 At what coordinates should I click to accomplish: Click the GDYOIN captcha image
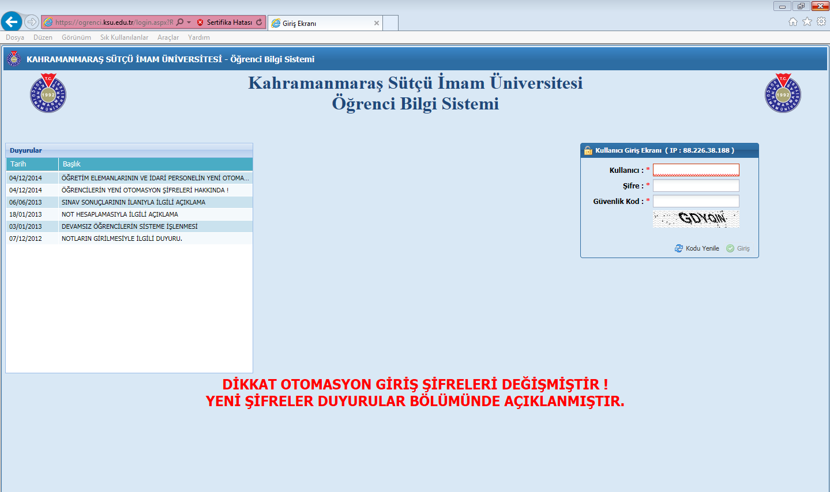click(x=696, y=218)
